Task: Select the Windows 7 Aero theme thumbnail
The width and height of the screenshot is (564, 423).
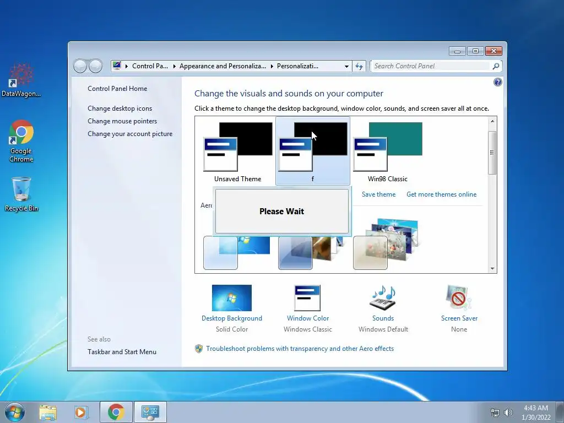Action: point(238,253)
